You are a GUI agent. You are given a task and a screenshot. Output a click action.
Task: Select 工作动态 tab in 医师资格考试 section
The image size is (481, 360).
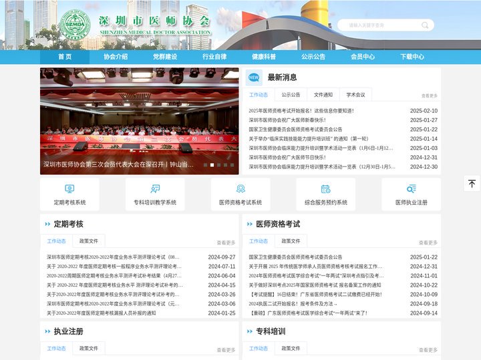[259, 241]
